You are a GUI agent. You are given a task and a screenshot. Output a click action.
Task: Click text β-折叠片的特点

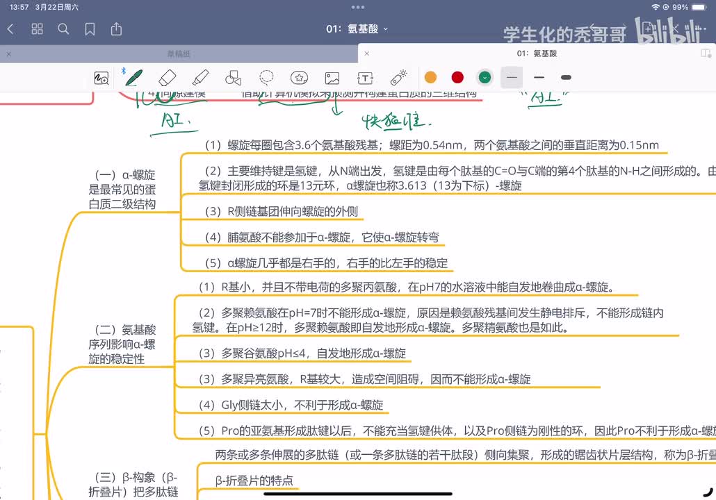click(254, 481)
